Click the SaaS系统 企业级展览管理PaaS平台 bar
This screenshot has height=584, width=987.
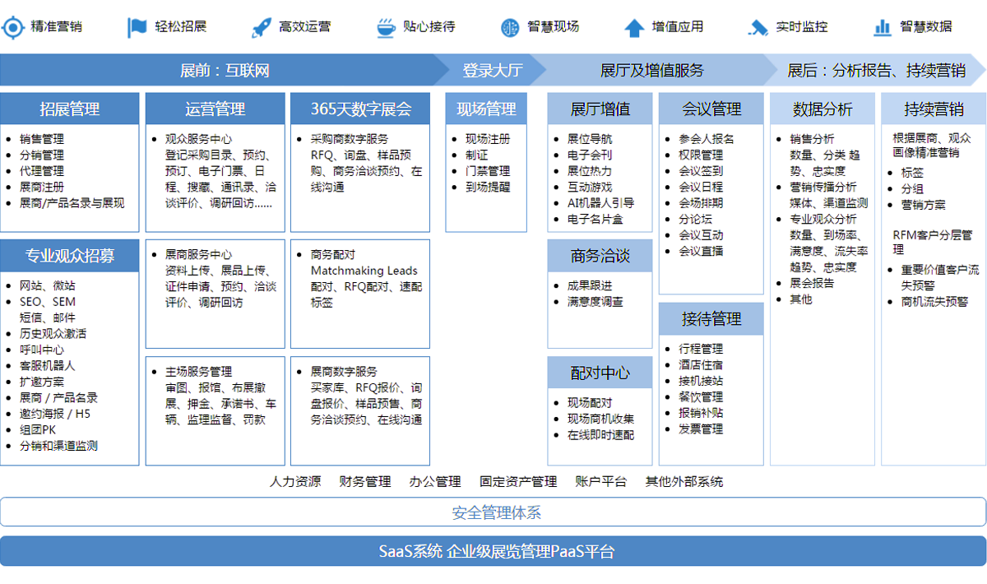pos(493,551)
